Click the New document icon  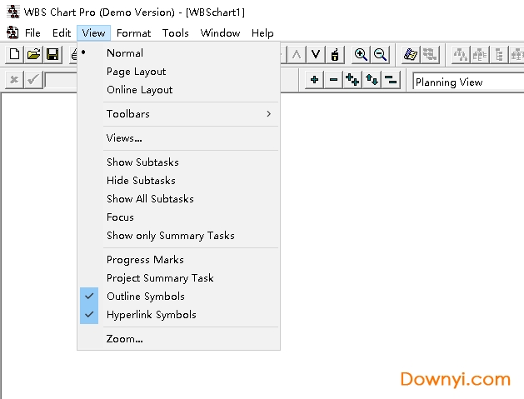15,54
